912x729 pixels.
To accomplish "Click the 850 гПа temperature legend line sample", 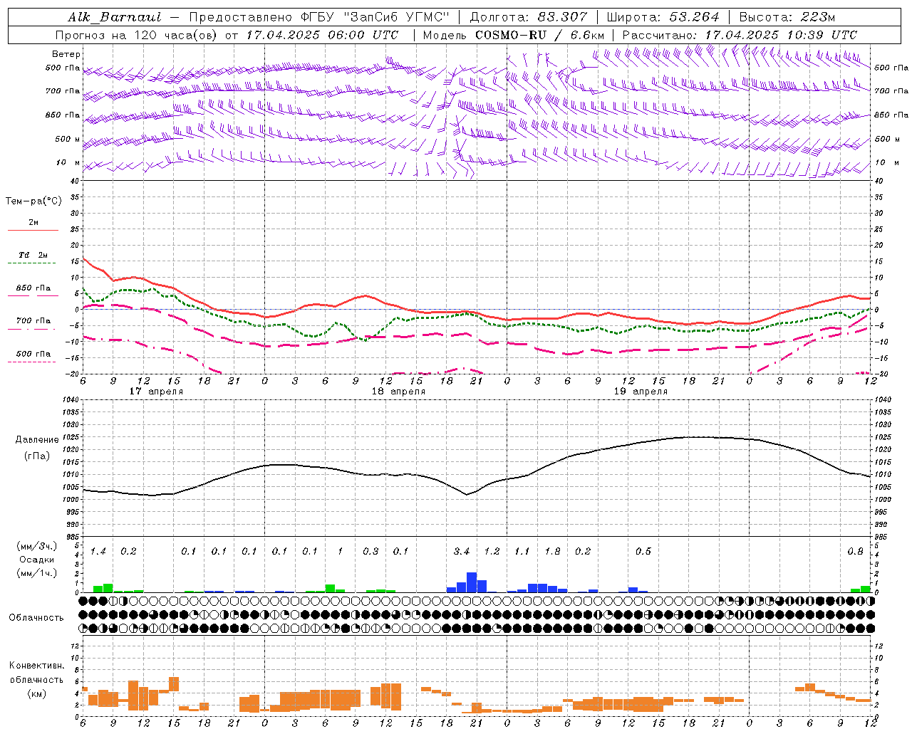I will coord(31,295).
